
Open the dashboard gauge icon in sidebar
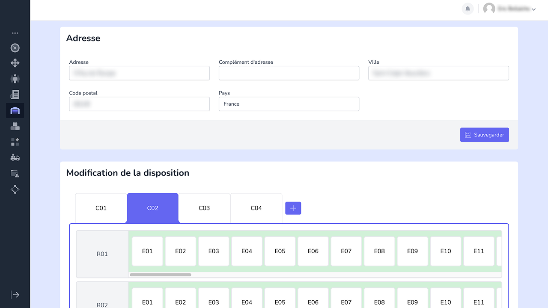pos(15,48)
